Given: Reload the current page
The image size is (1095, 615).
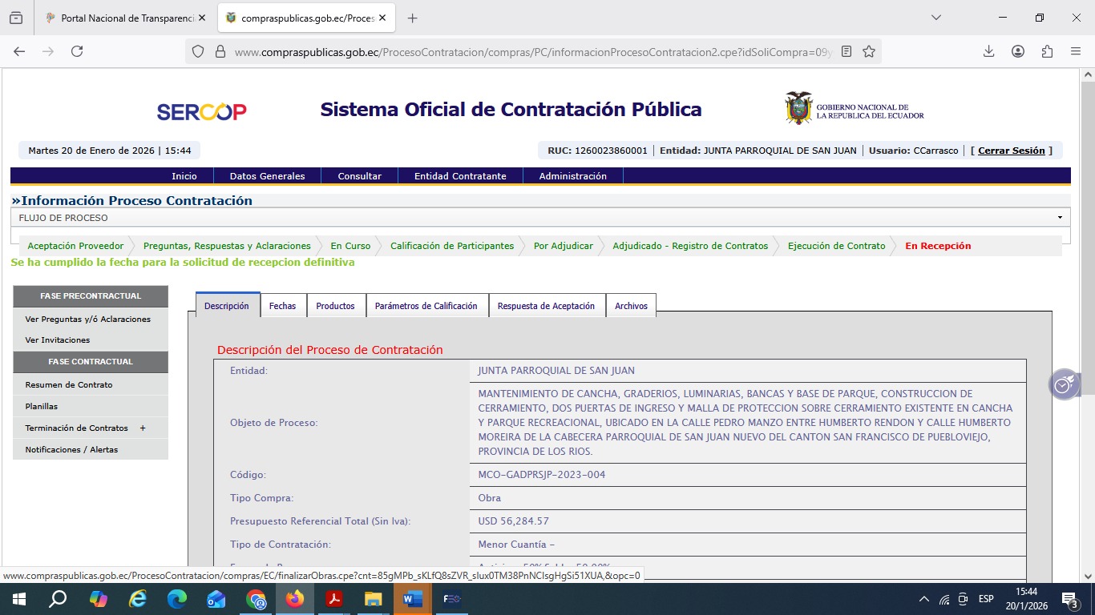Looking at the screenshot, I should coord(77,51).
